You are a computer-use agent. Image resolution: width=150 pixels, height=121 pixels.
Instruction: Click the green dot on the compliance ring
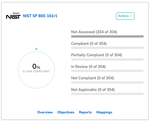(36, 49)
